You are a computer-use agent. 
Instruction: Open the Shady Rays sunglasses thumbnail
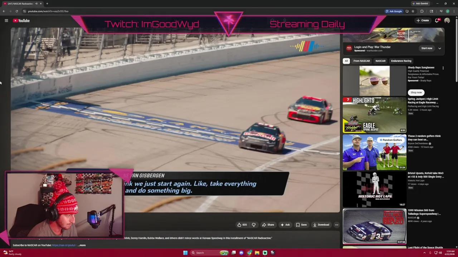pyautogui.click(x=374, y=81)
